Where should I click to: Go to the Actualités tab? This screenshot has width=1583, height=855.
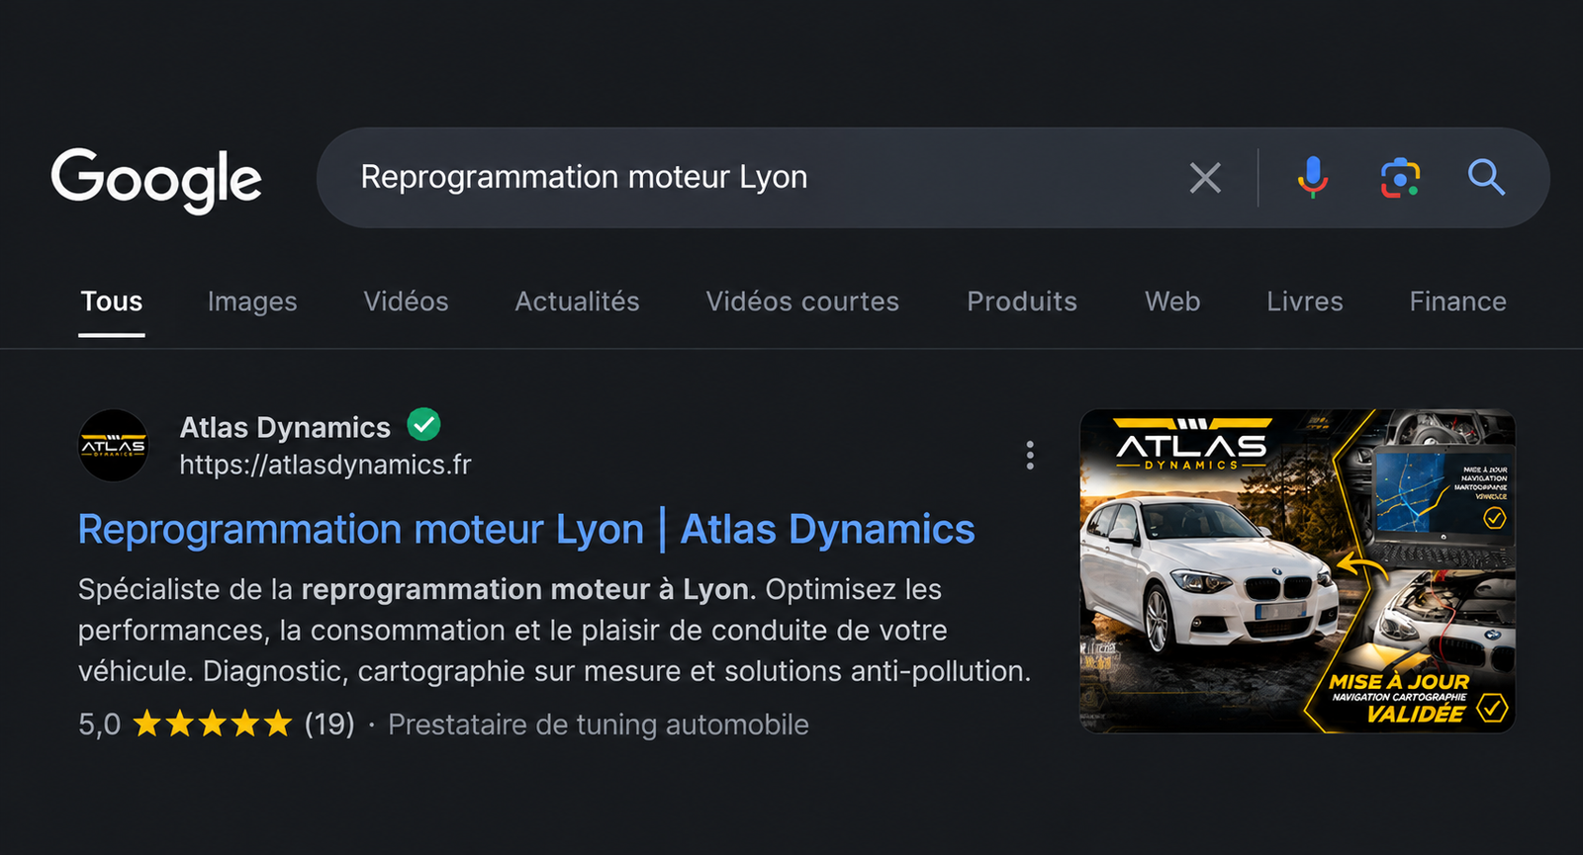(x=577, y=301)
